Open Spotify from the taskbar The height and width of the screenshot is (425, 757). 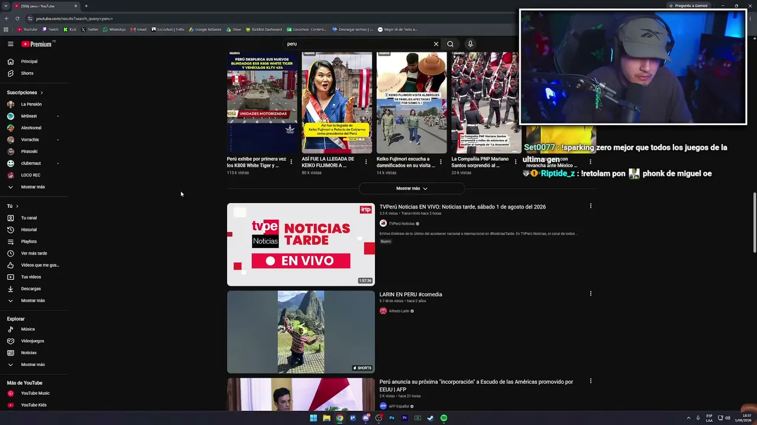point(444,418)
